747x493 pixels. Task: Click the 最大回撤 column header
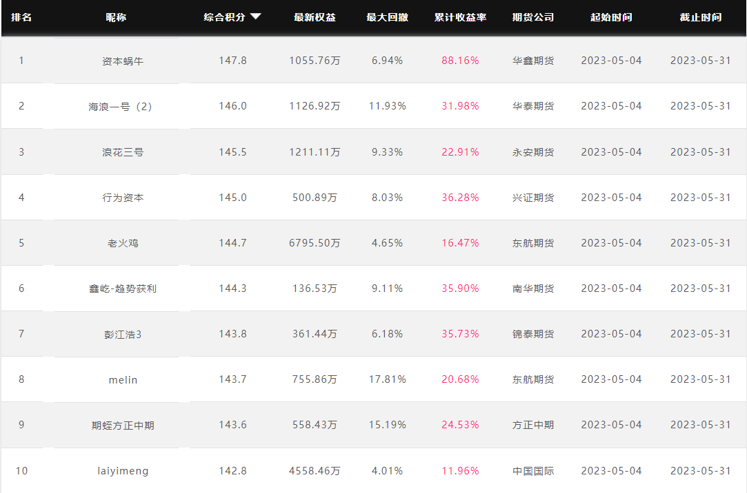(x=387, y=17)
